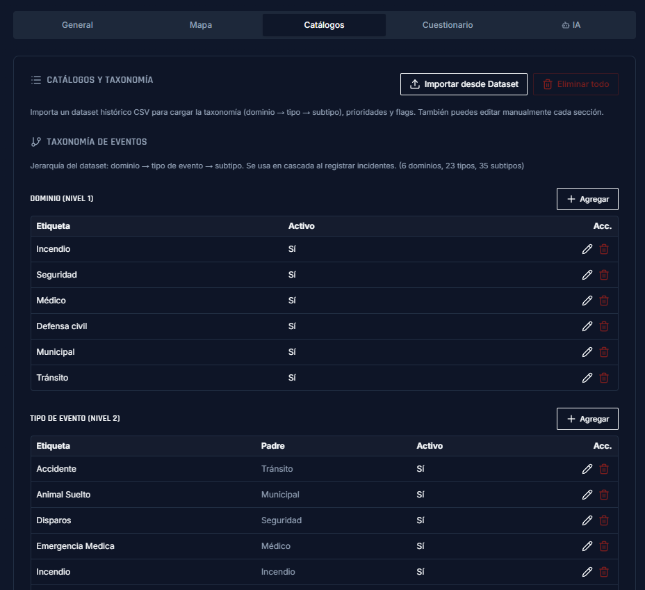Delete the Tránsito domain row
Screen dimensions: 645x590
604,378
